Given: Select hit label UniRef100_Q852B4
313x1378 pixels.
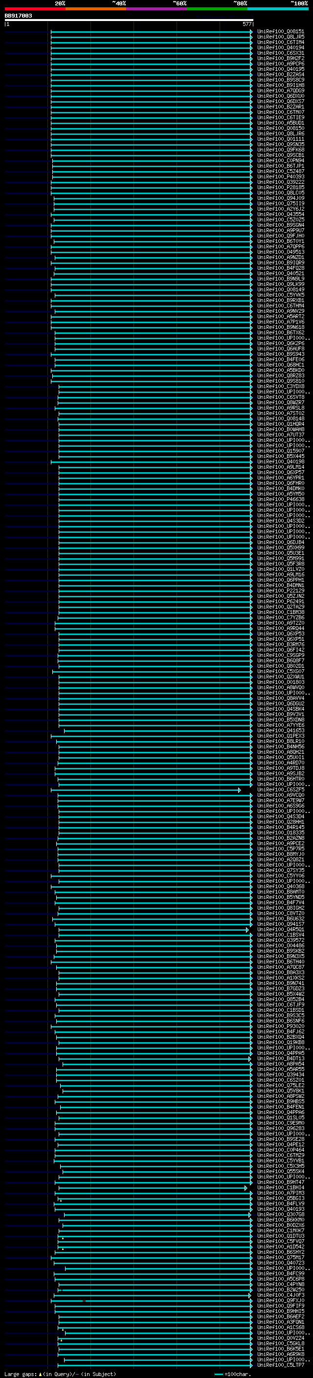Looking at the screenshot, I should click(x=281, y=999).
